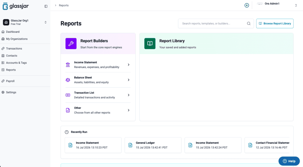
Task: Click the Income Statement bank icon
Action: click(x=68, y=65)
